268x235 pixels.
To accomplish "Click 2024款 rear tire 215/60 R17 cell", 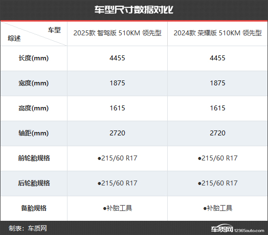I will pyautogui.click(x=218, y=183).
